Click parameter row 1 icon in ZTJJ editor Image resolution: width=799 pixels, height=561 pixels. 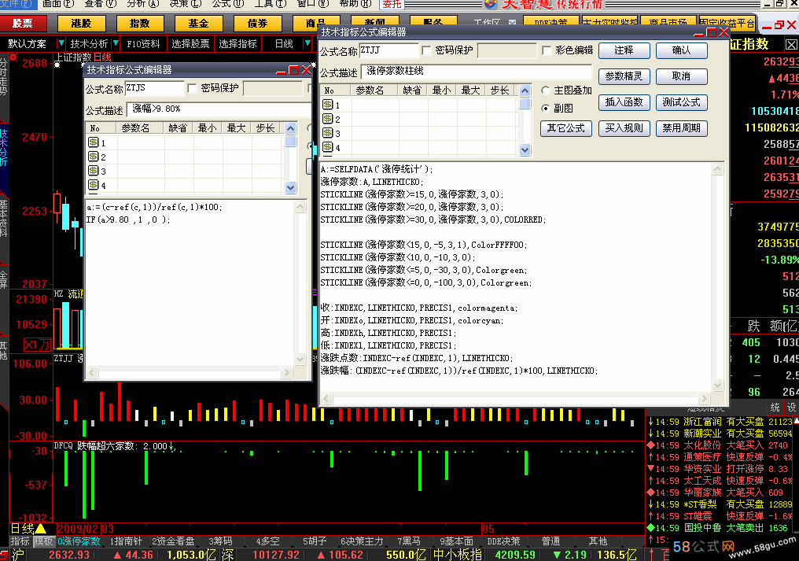tap(327, 105)
